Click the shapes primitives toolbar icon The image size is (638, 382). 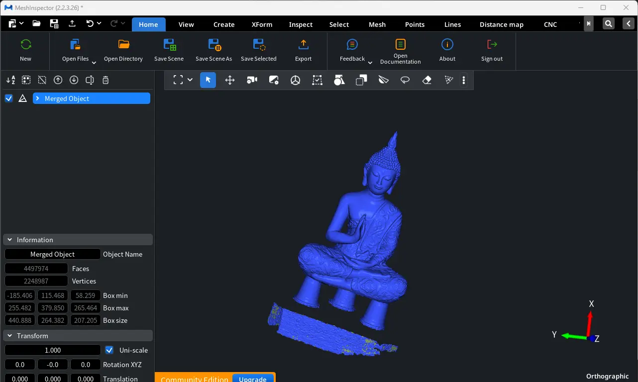coord(339,80)
